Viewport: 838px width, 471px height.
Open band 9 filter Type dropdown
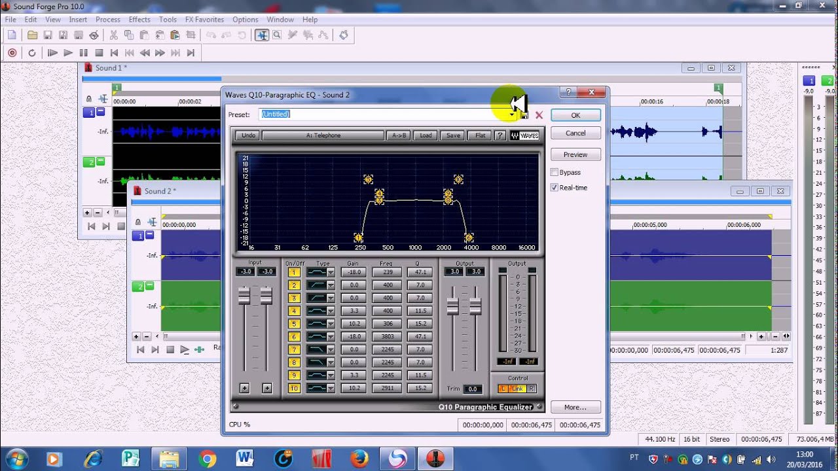331,375
